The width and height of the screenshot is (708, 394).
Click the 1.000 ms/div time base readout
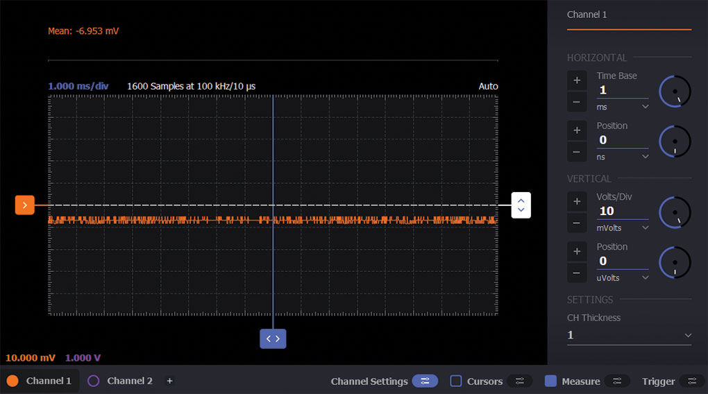(78, 86)
